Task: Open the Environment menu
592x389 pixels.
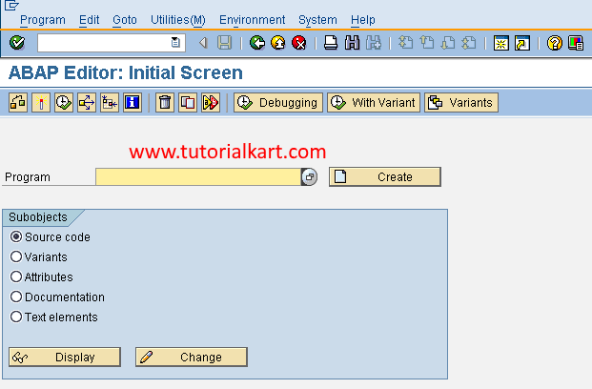Action: point(253,20)
